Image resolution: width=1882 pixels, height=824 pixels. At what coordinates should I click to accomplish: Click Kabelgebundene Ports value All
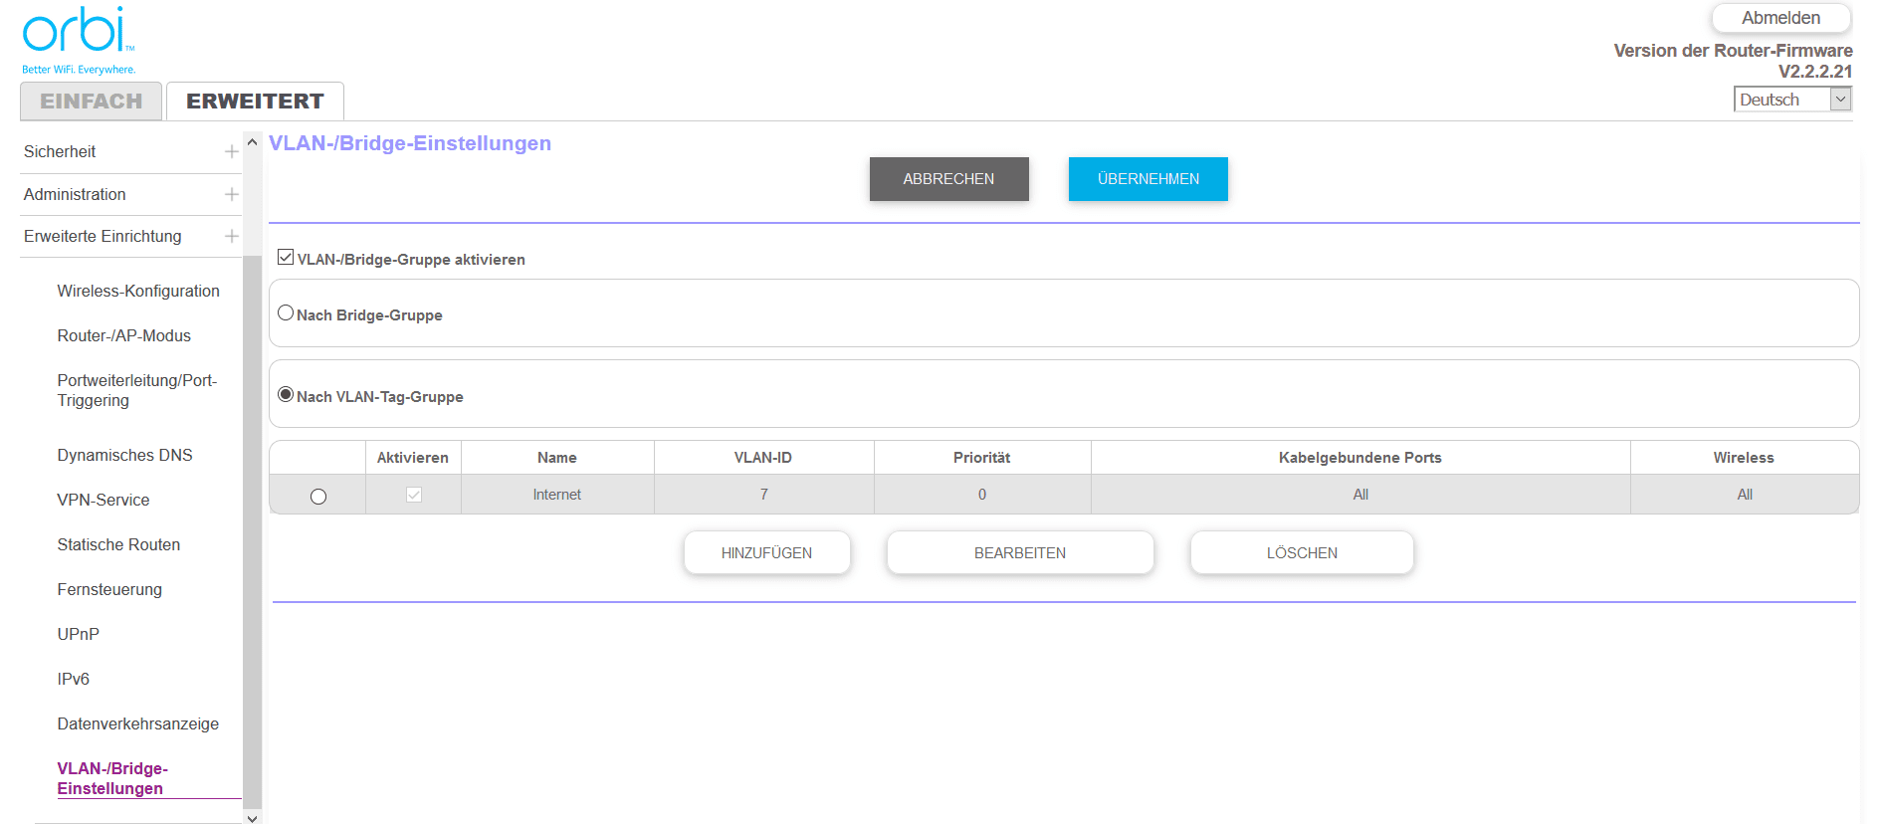coord(1360,495)
